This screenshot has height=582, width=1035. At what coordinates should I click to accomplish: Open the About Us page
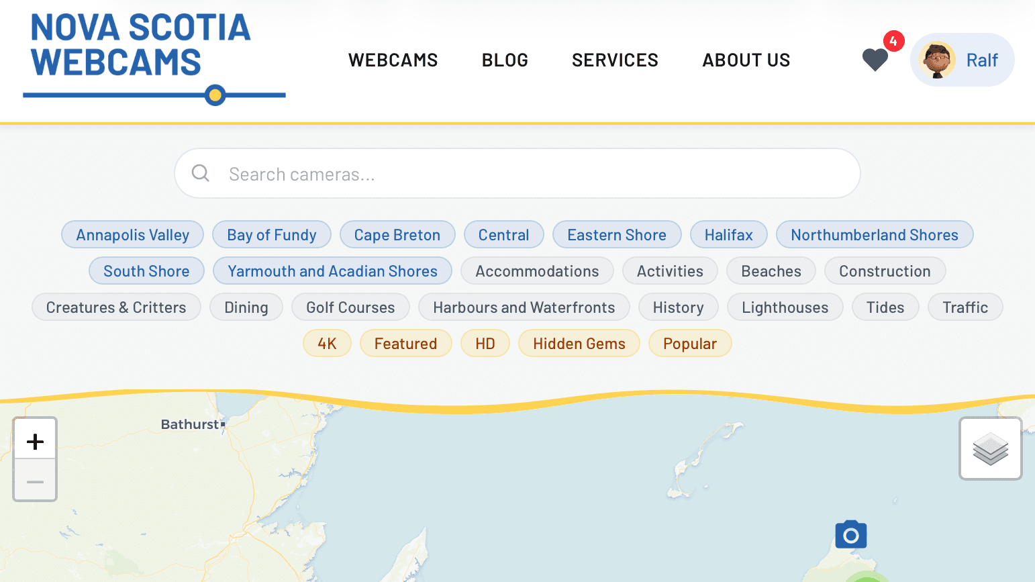746,60
